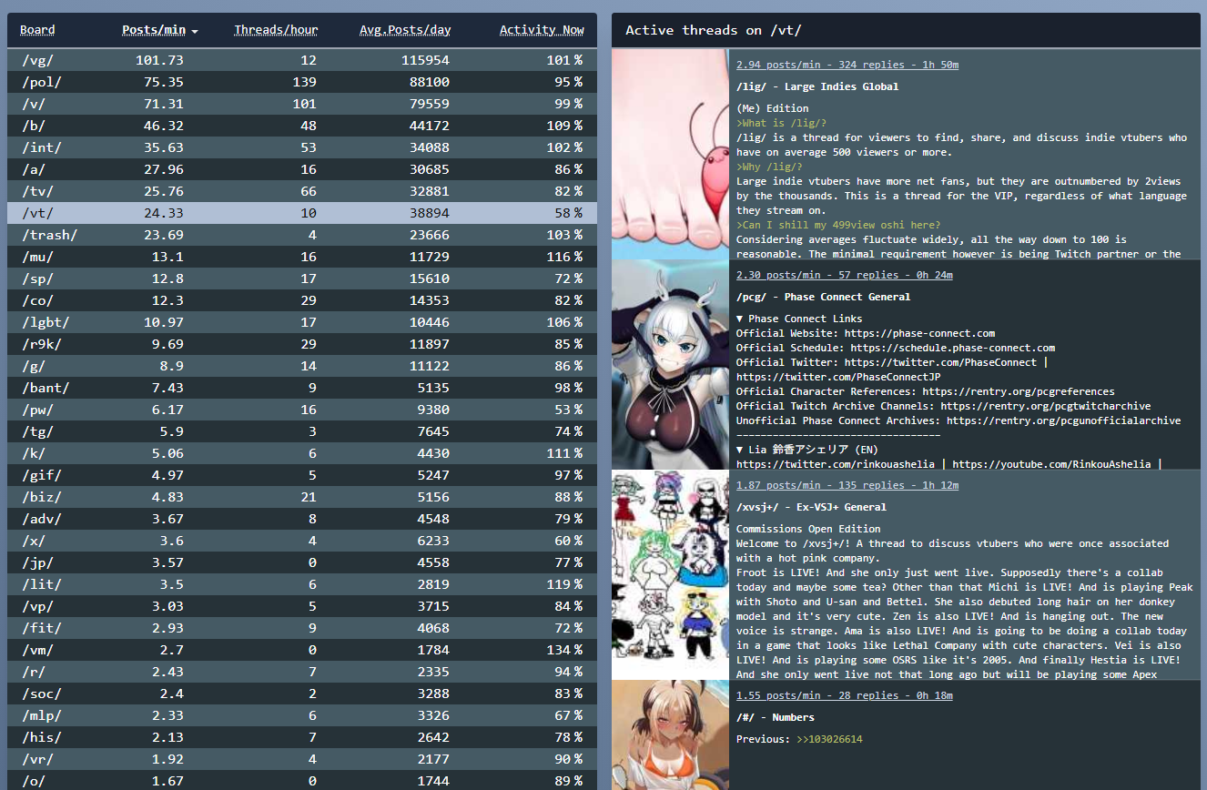
Task: Sort by Avg.Posts/day column header
Action: click(405, 30)
